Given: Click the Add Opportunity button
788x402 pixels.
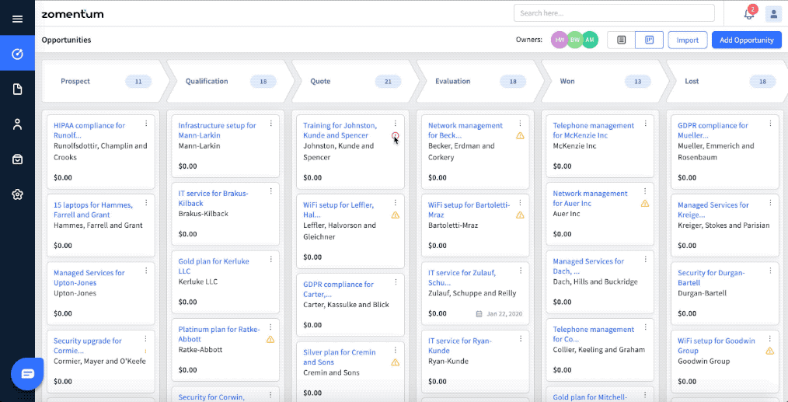Looking at the screenshot, I should point(746,40).
